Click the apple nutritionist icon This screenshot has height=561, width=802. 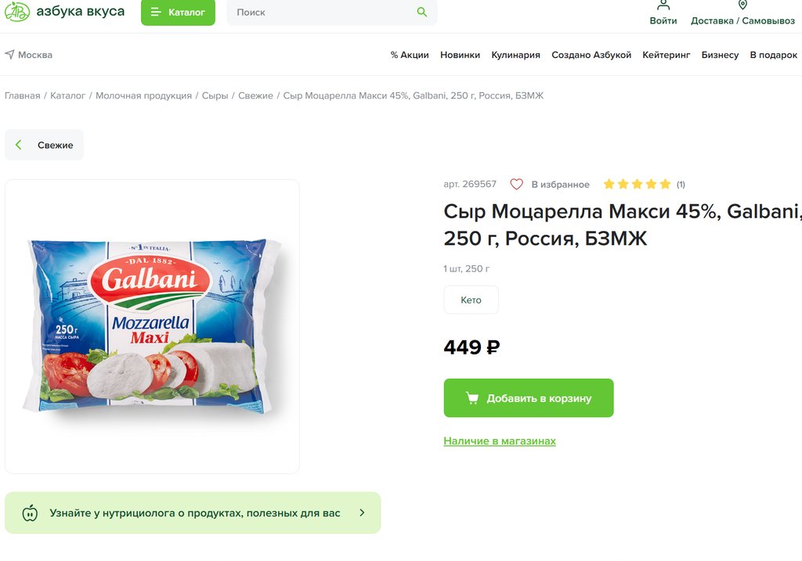pos(30,513)
